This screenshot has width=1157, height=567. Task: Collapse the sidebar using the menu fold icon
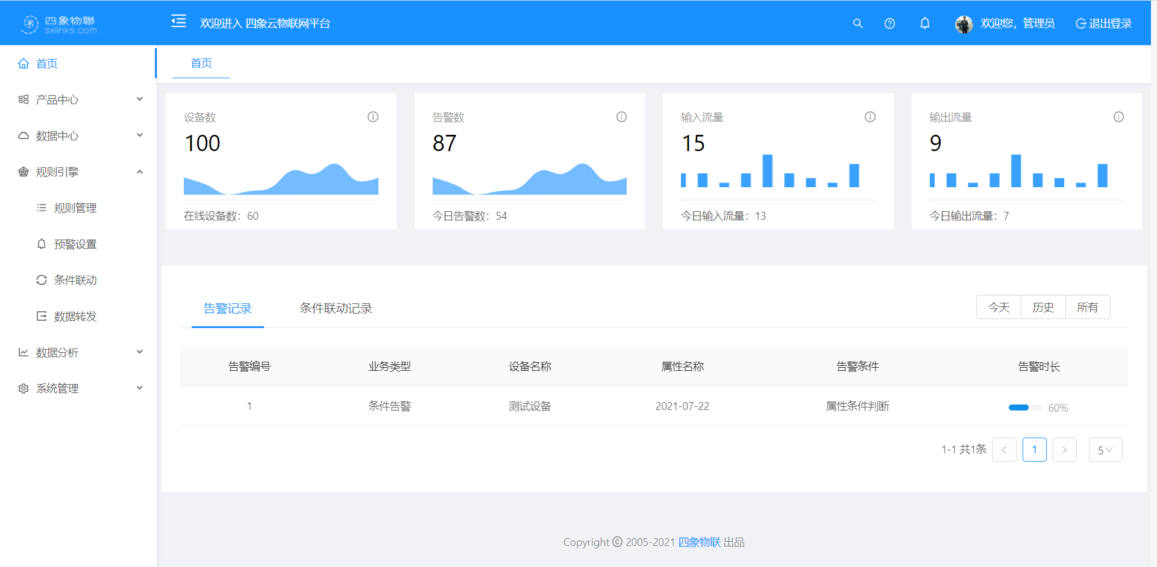(178, 22)
